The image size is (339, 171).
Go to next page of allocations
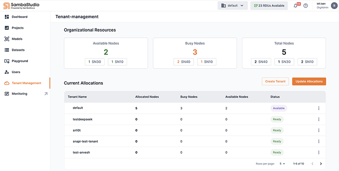[x=321, y=163]
